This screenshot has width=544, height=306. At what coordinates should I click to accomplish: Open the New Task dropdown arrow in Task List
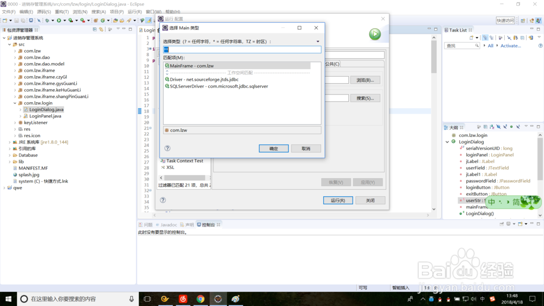[477, 38]
